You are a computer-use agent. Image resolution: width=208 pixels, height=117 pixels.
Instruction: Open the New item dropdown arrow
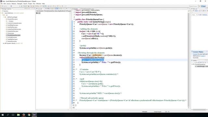coord(3,6)
